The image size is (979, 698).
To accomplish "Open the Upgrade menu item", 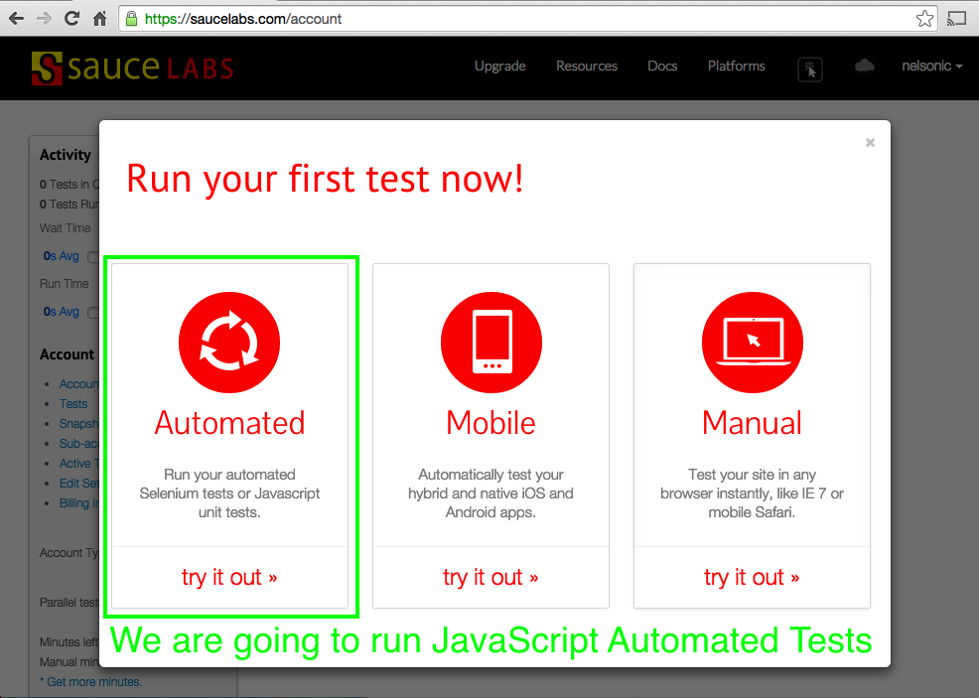I will tap(500, 67).
